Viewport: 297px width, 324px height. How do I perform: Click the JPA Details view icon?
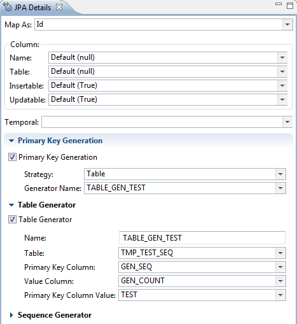coord(8,6)
